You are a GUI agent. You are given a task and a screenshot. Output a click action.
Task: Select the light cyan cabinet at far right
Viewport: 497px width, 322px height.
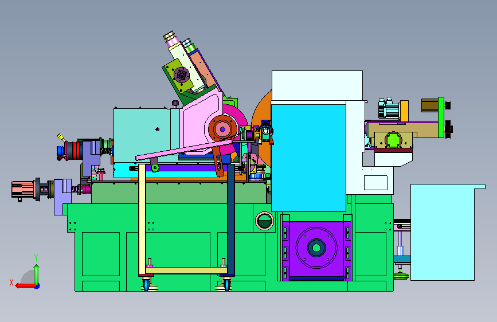click(444, 232)
